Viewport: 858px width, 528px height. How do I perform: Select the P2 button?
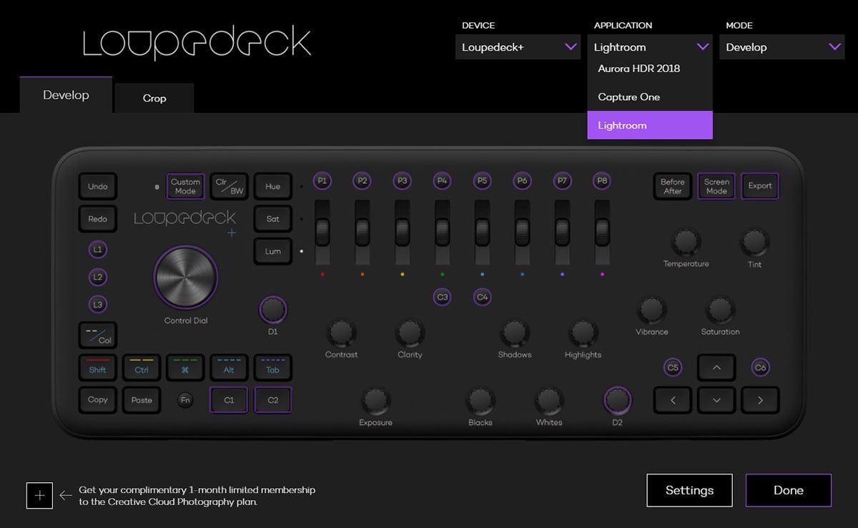[x=363, y=181]
